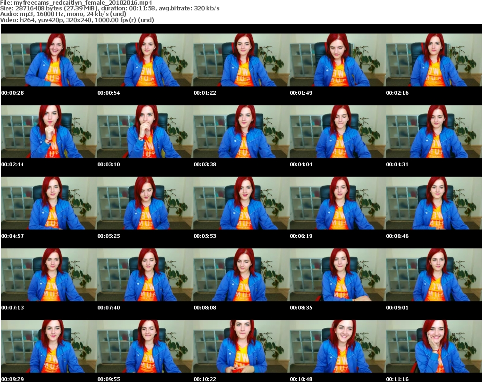Screen dimensions: 483x382
Task: Click the timestamp label 00:04:31
Action: coord(397,164)
